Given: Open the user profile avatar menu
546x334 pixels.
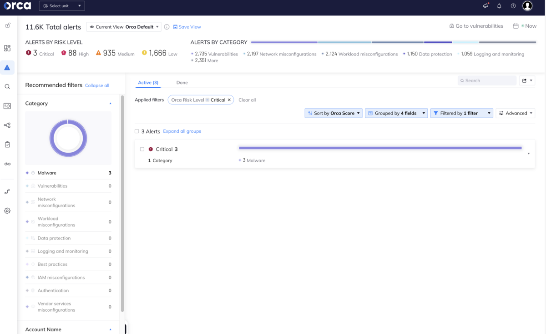Looking at the screenshot, I should click(527, 6).
